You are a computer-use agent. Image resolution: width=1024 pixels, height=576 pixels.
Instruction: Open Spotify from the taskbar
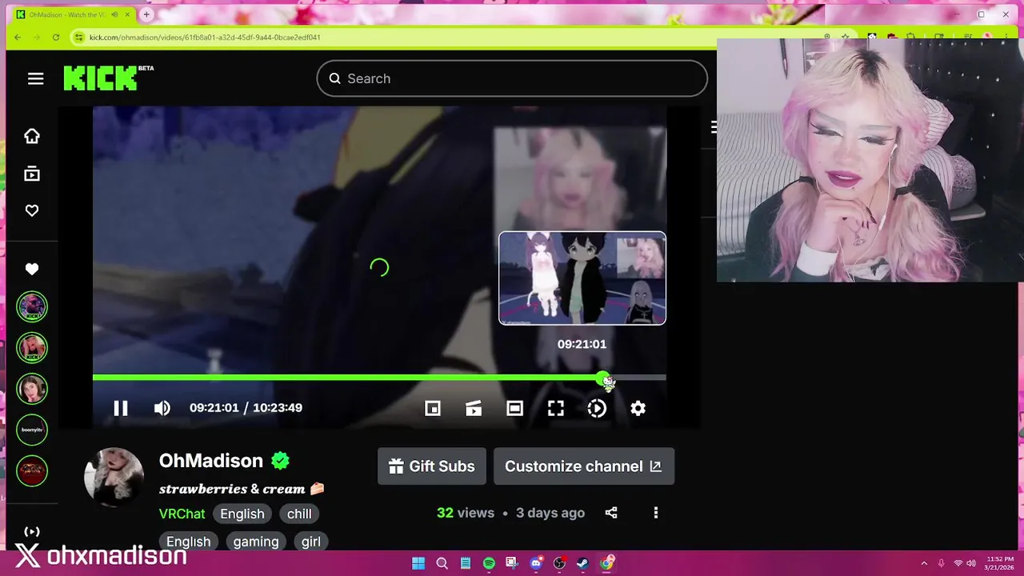(x=489, y=563)
